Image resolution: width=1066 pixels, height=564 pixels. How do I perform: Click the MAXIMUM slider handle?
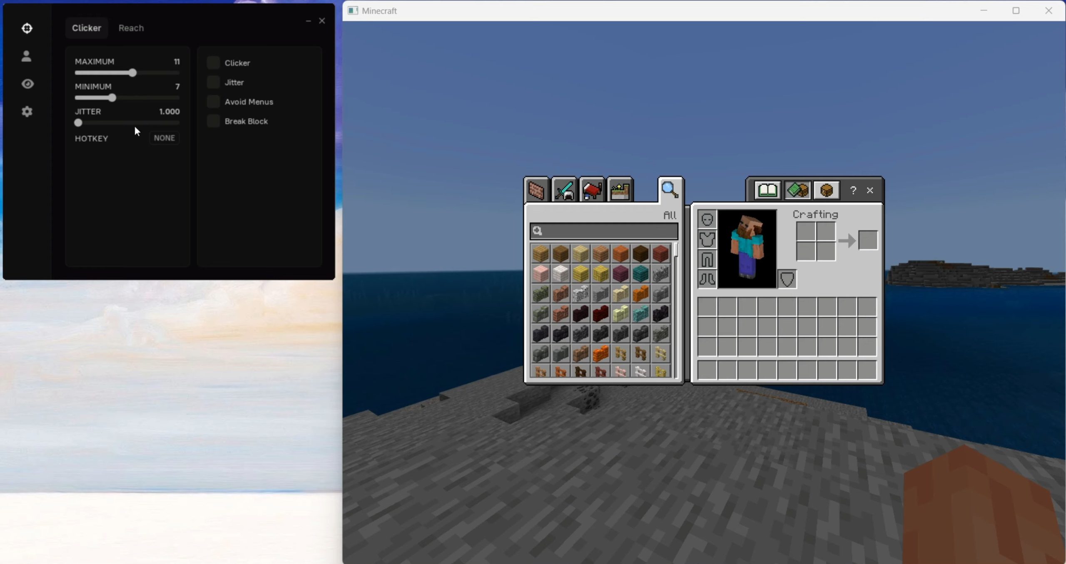pyautogui.click(x=132, y=73)
